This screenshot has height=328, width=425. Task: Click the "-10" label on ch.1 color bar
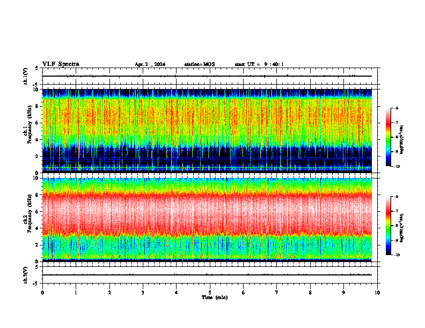(397, 167)
